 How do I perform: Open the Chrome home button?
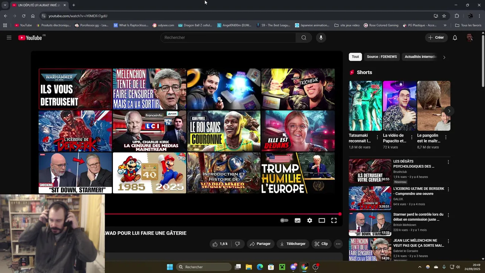(x=33, y=16)
